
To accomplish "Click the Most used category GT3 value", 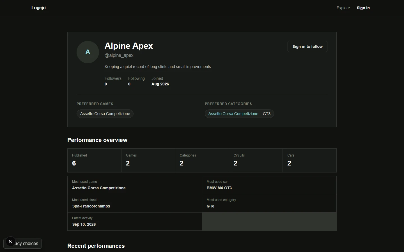I will [x=210, y=206].
